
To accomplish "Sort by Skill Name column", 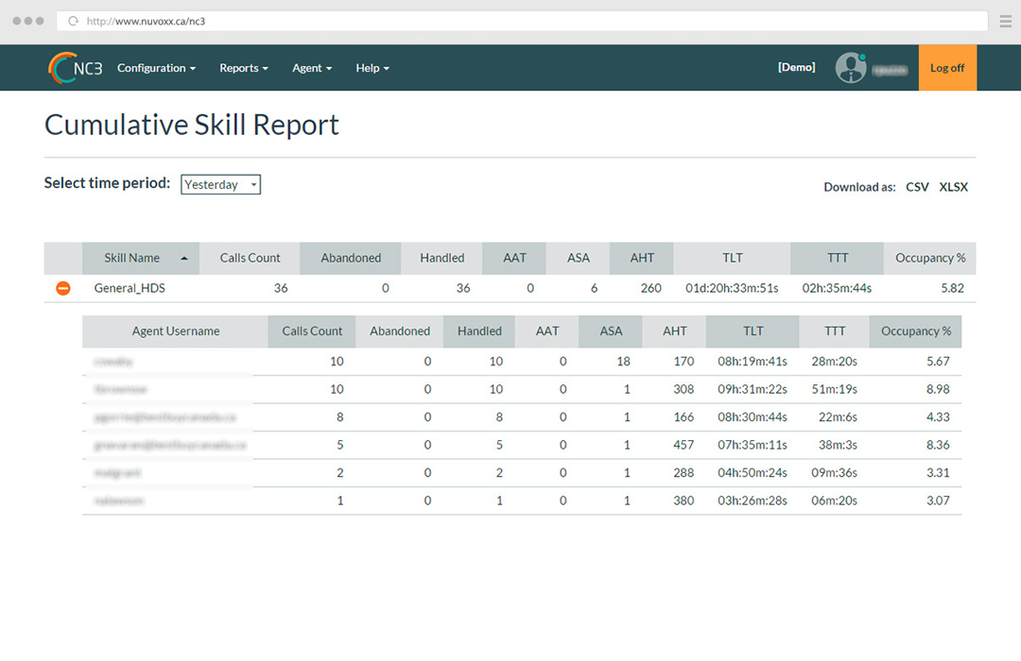I will (x=141, y=259).
